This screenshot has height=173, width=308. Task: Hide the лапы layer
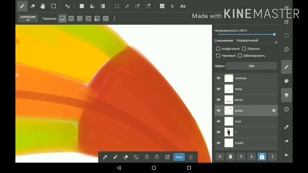[x=218, y=89]
